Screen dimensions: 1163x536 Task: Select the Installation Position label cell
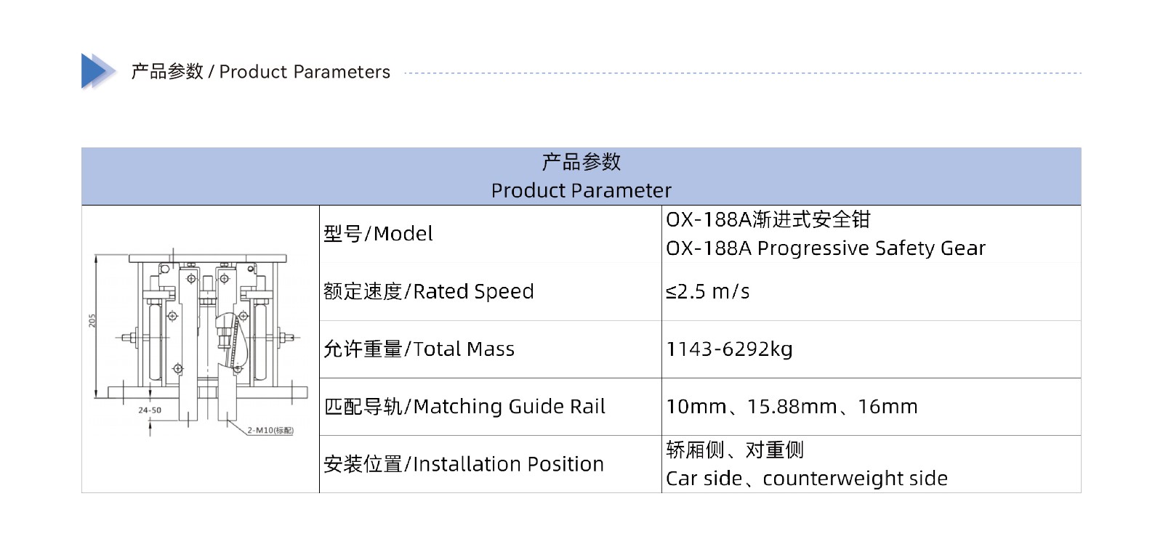pos(491,464)
